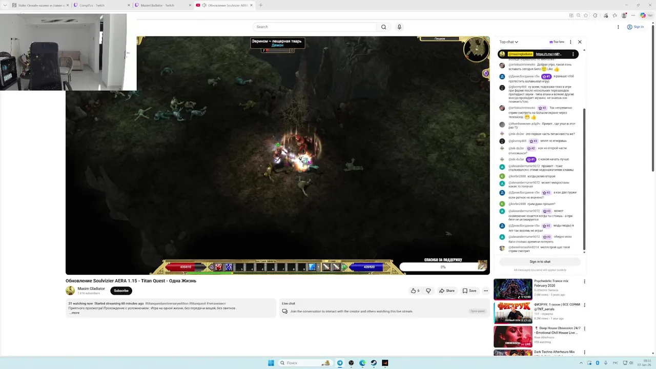Click the #titanquest hashtag
This screenshot has height=369, width=656.
pos(197,303)
